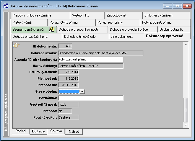The width and height of the screenshot is (195, 141).
Task: Open Dohoda o pracovní činnosti tab
Action: (x=82, y=29)
